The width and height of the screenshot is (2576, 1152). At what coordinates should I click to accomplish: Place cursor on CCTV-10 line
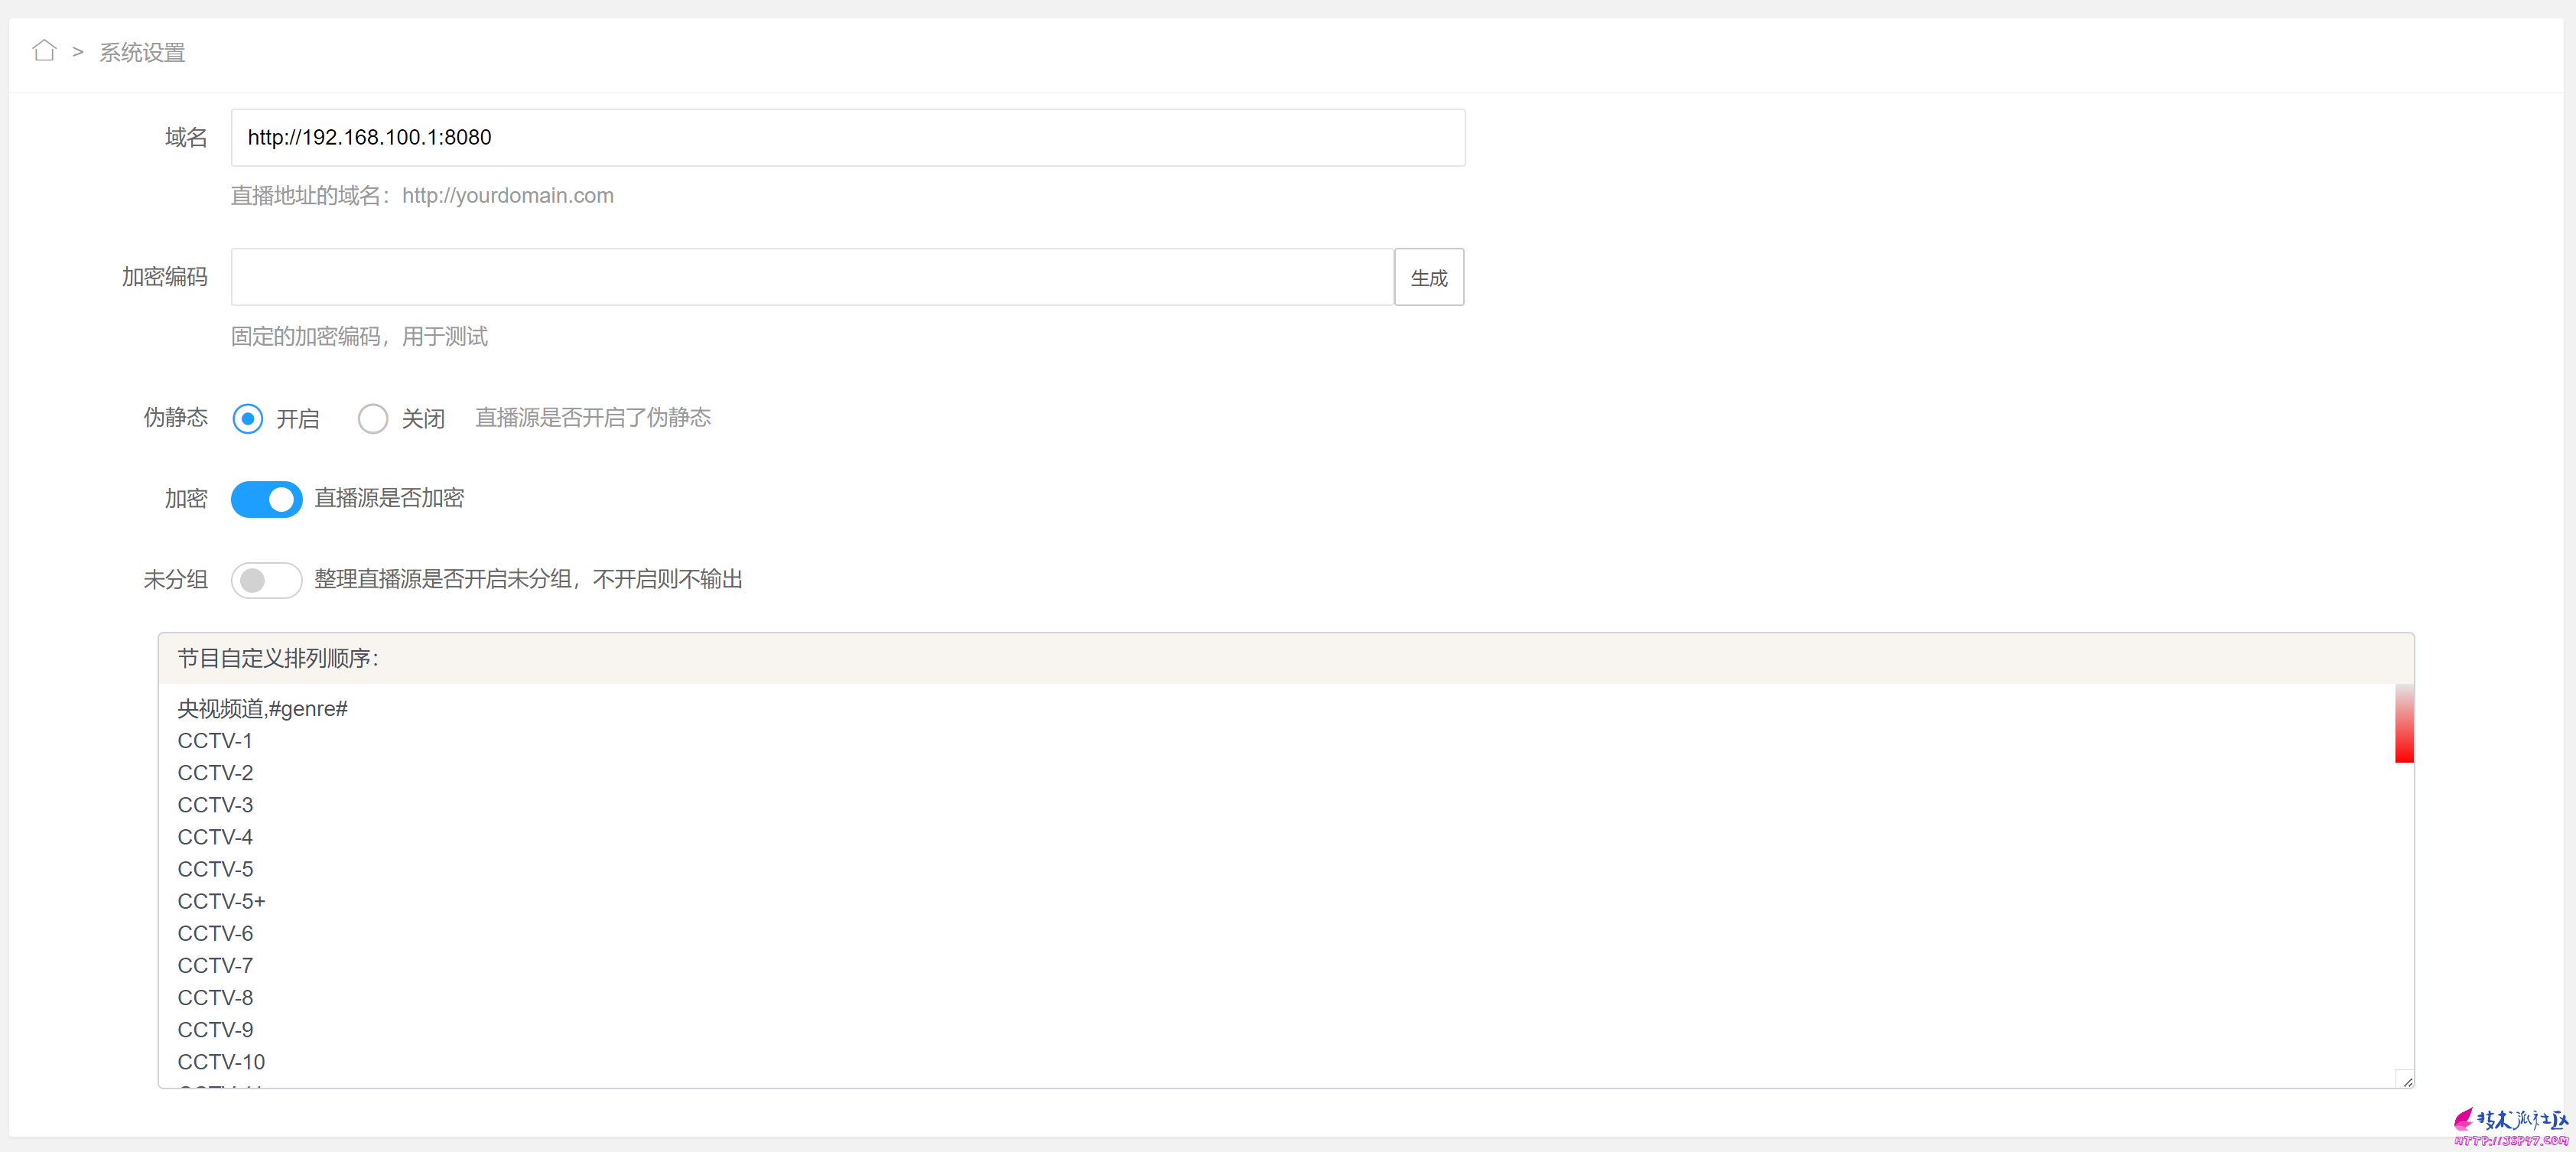pyautogui.click(x=221, y=1062)
